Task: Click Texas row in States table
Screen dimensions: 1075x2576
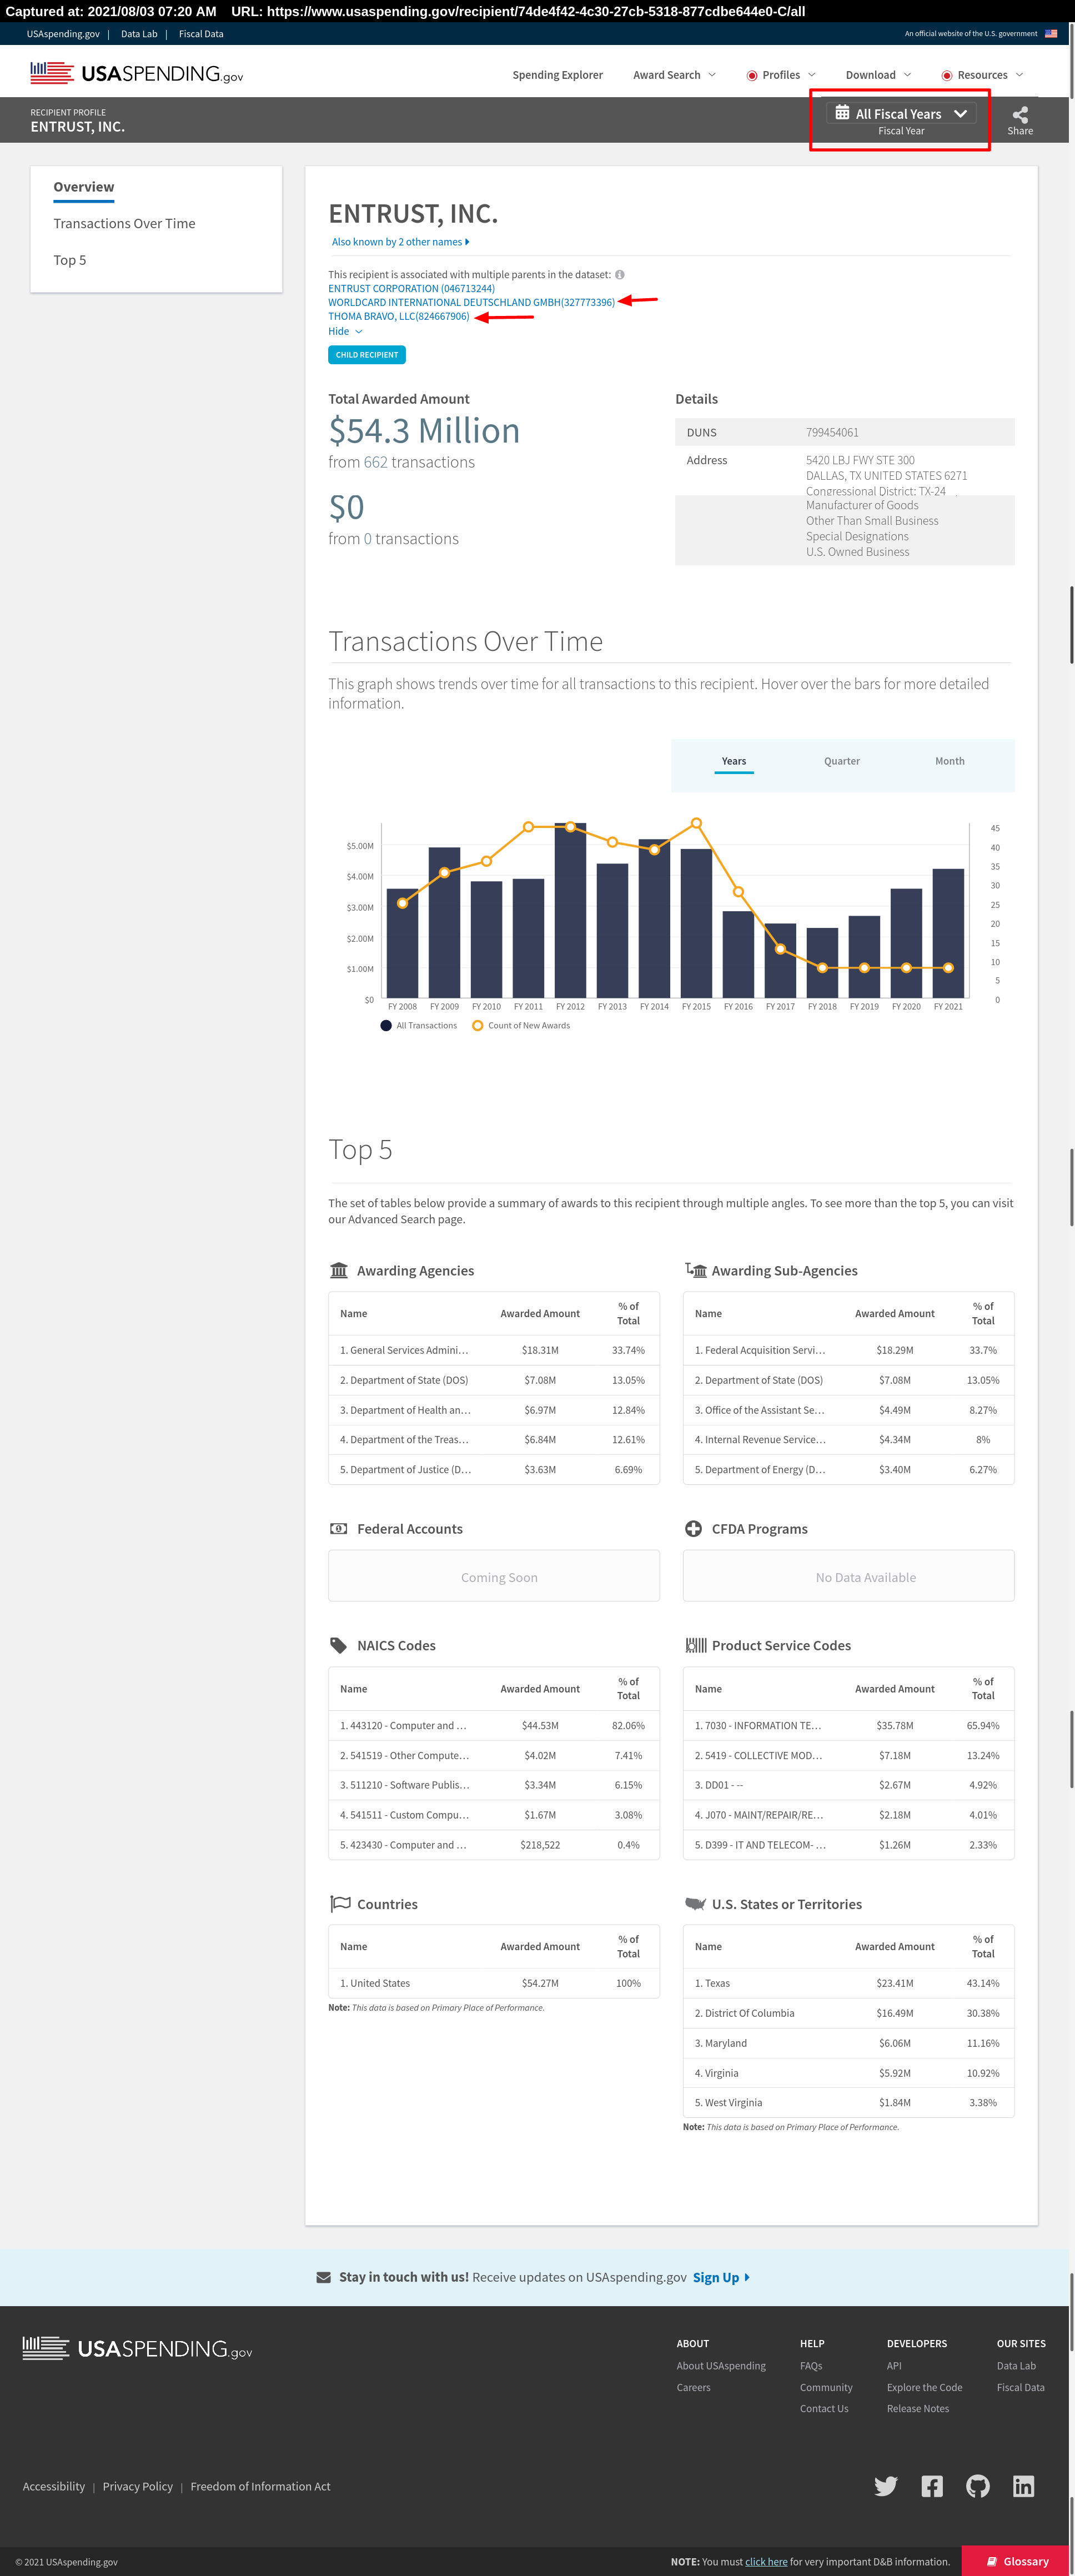Action: point(848,1983)
